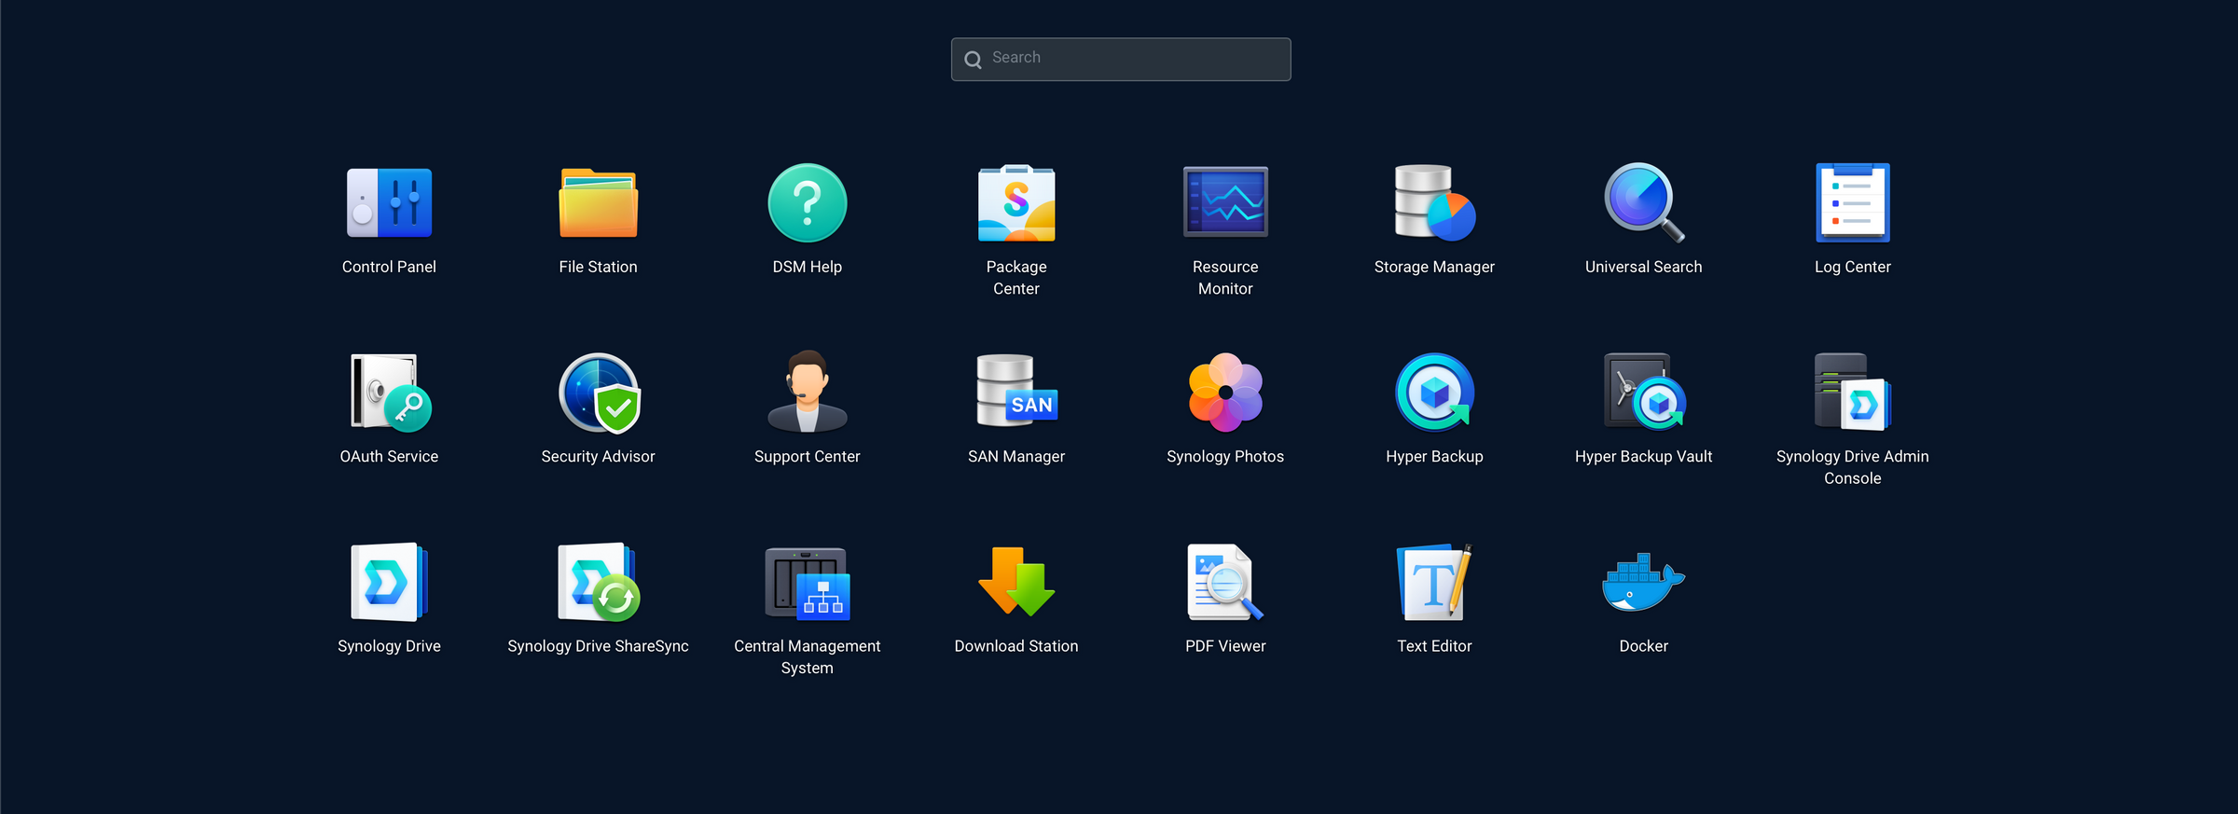This screenshot has width=2238, height=814.
Task: Open Storage Manager
Action: (1434, 203)
